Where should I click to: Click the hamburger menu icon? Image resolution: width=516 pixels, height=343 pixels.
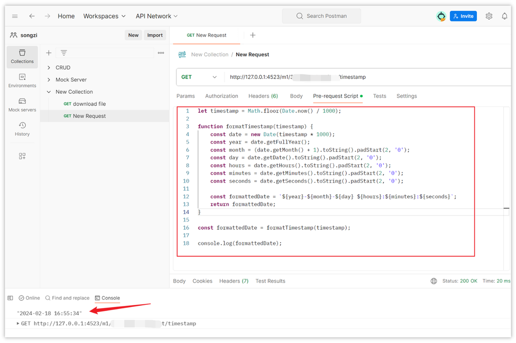tap(15, 16)
